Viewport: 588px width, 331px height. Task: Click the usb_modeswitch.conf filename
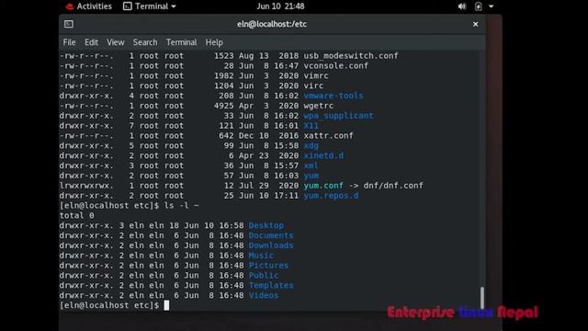351,56
